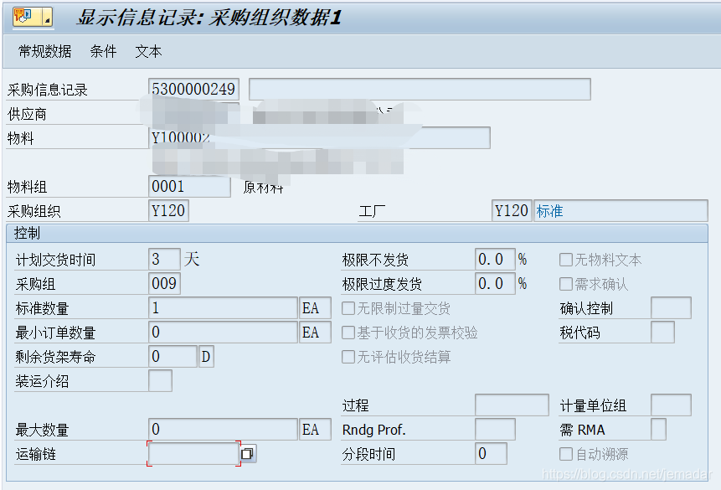This screenshot has width=721, height=490.
Task: Click the EA unit field of 标准数量
Action: coord(315,307)
